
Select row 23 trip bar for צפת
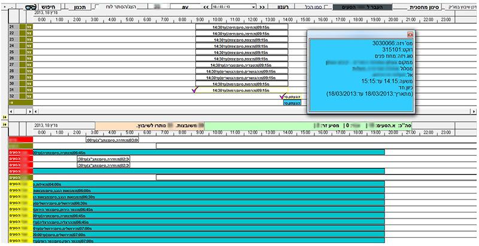pos(242,39)
